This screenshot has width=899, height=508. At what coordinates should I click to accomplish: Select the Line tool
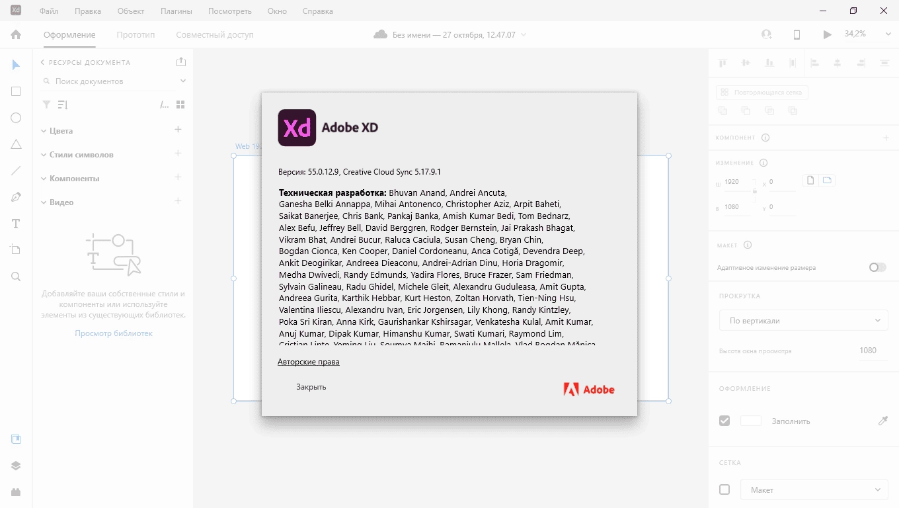[x=17, y=171]
